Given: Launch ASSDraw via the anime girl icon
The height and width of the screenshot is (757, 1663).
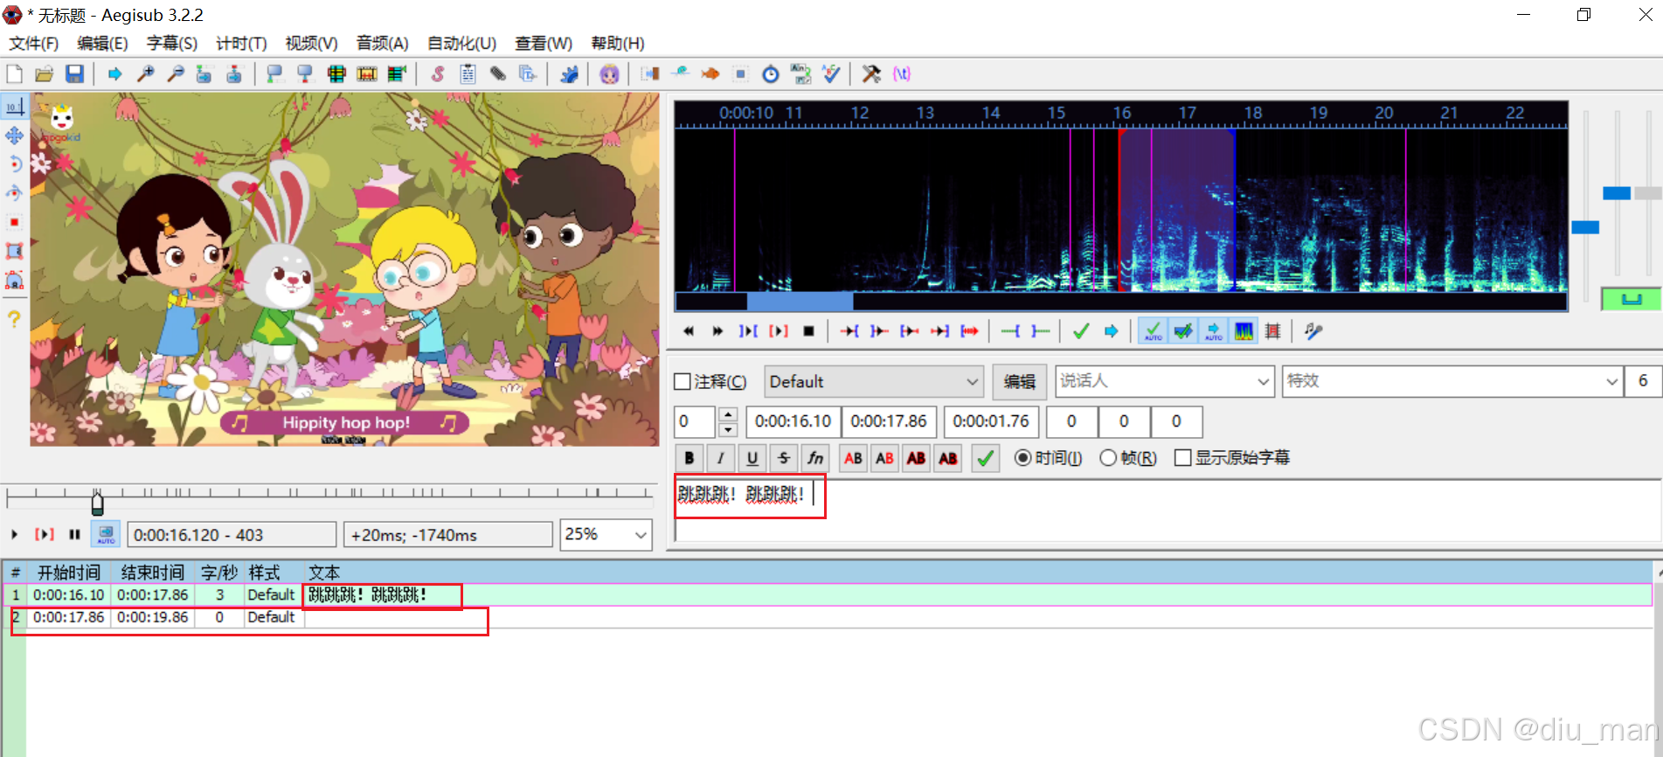Looking at the screenshot, I should point(609,74).
